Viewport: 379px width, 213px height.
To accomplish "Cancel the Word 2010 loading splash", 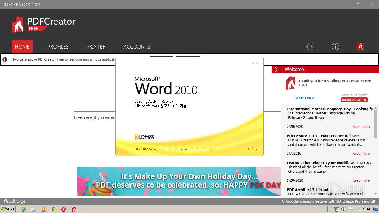I will [x=253, y=149].
